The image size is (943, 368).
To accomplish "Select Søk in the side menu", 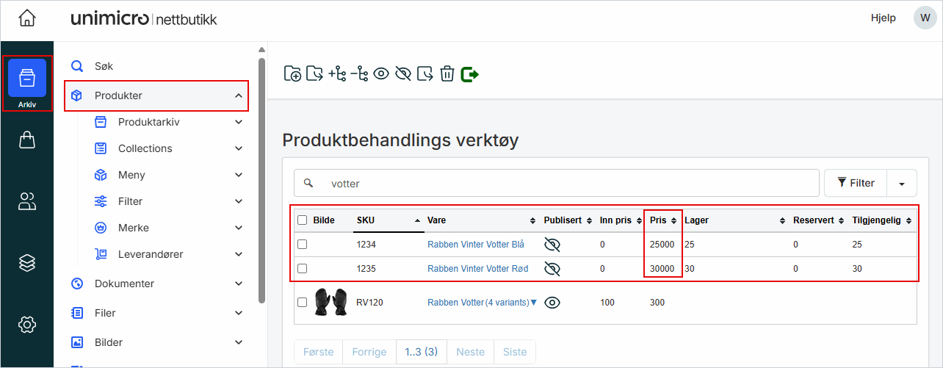I will [x=104, y=66].
